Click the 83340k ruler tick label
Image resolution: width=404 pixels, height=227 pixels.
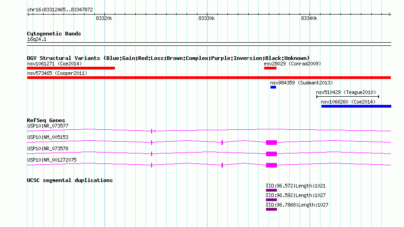[x=309, y=18]
